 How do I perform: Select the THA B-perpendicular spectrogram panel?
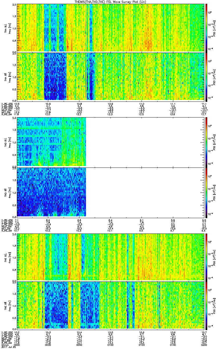tap(110, 28)
